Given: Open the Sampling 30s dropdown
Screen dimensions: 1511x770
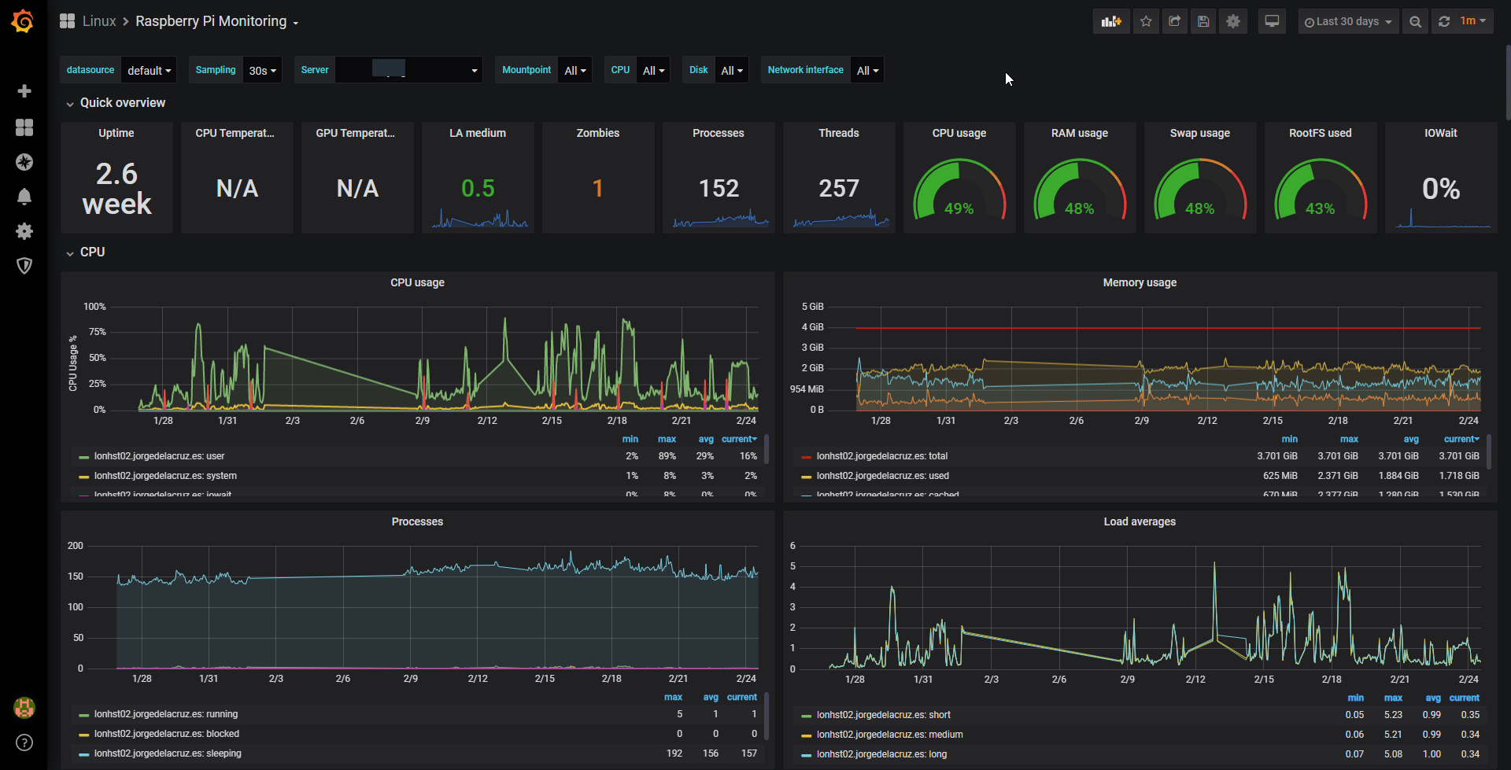Looking at the screenshot, I should pyautogui.click(x=262, y=70).
